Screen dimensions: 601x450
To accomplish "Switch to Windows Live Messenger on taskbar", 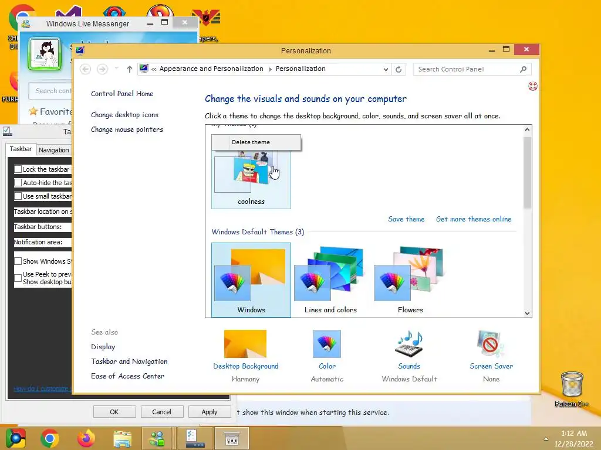I will tap(157, 438).
